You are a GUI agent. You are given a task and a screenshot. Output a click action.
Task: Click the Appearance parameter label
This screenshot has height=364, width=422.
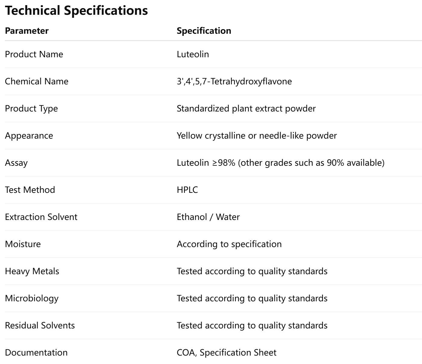(x=29, y=136)
